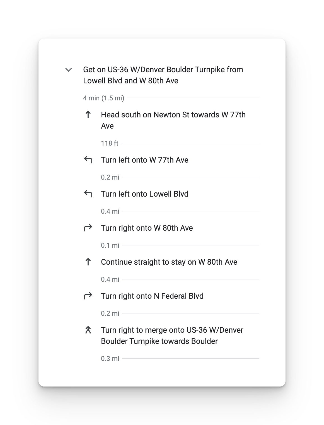Viewport: 324px width, 425px height.
Task: Click the continue-straight icon beside stay on W 80th Ave
Action: [88, 262]
